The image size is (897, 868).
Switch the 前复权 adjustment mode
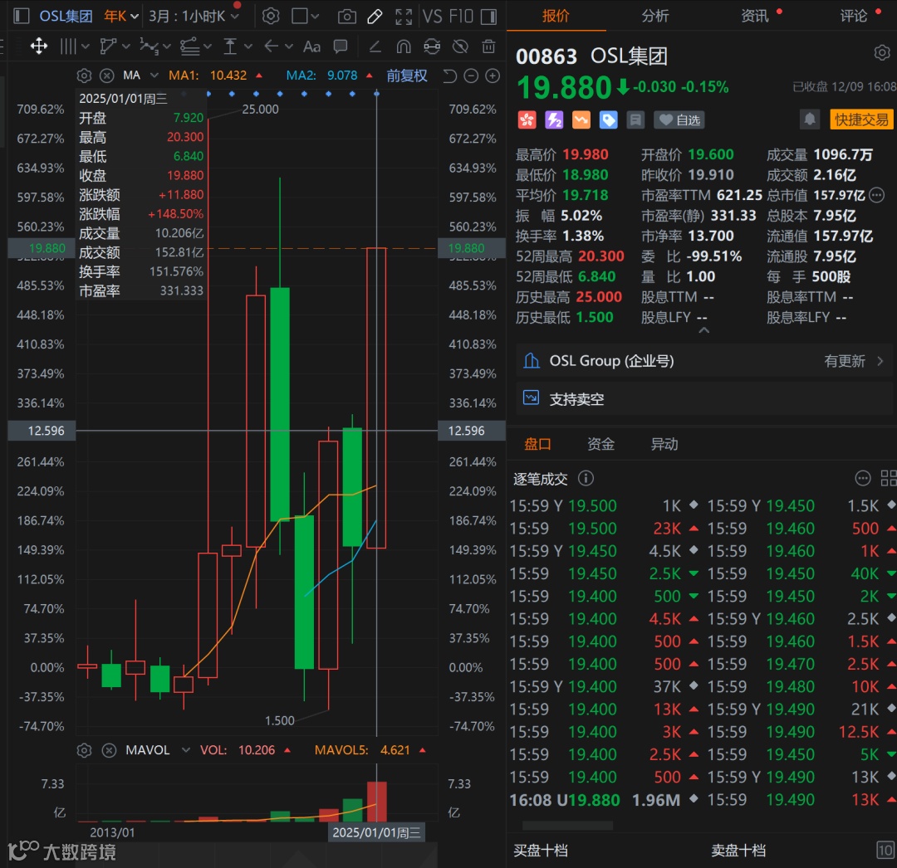pyautogui.click(x=407, y=76)
